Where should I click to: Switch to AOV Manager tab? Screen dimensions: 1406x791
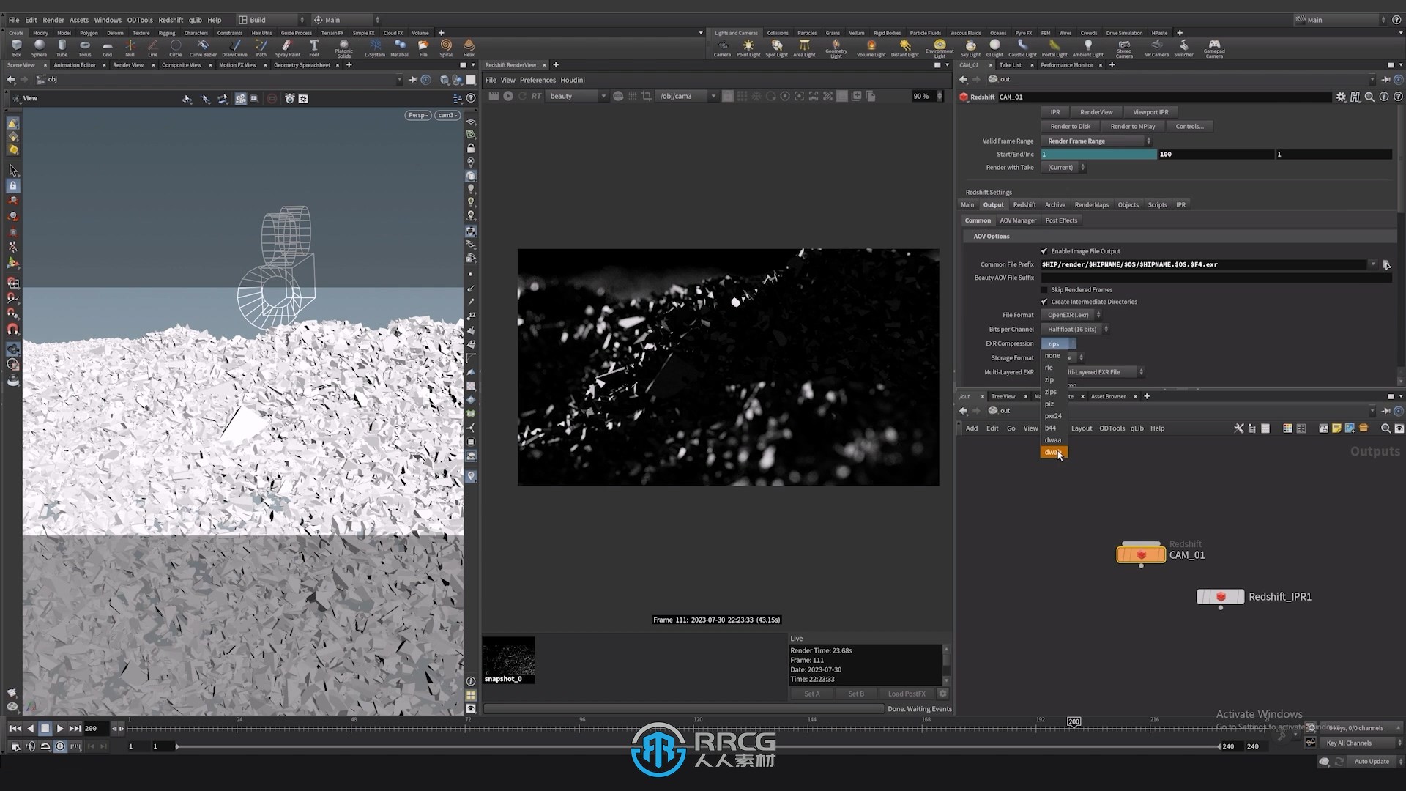tap(1018, 220)
